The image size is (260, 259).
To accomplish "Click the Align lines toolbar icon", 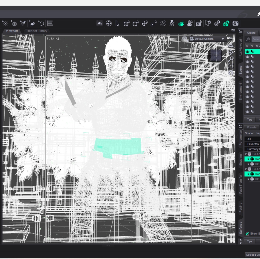I will (x=50, y=23).
